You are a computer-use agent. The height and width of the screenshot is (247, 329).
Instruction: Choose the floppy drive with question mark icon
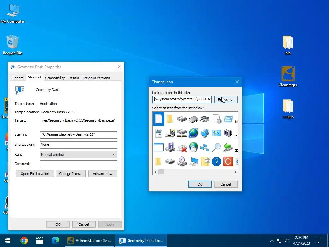[170, 133]
